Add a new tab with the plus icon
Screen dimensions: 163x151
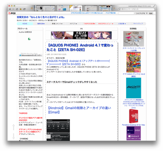(114, 8)
